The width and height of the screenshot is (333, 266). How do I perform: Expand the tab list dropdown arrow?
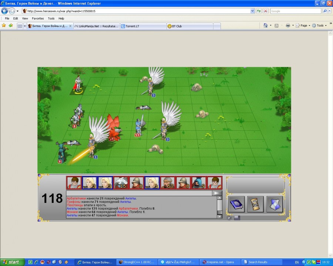click(x=25, y=26)
